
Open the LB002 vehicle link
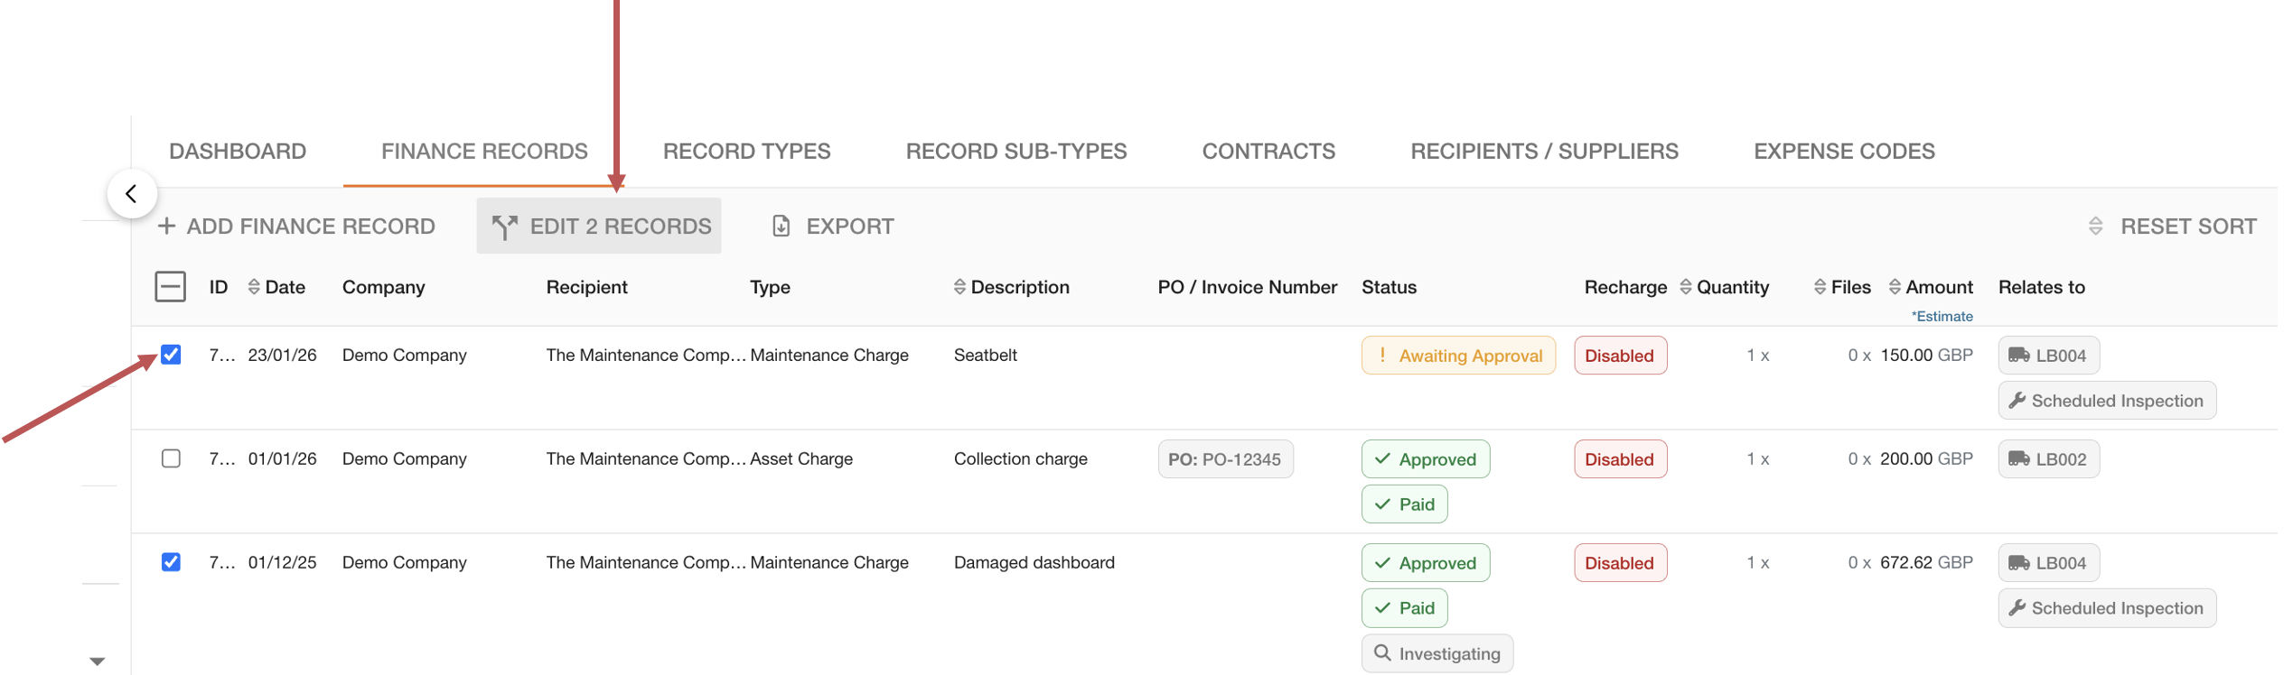(x=2048, y=459)
